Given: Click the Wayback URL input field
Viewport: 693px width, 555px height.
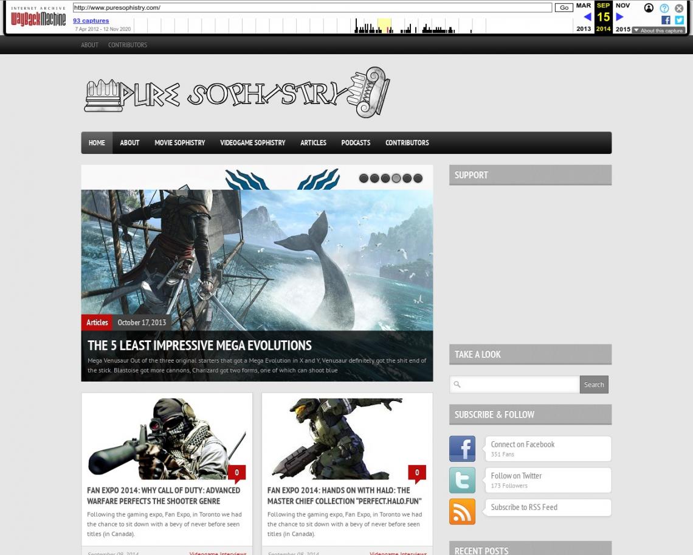Looking at the screenshot, I should click(312, 7).
